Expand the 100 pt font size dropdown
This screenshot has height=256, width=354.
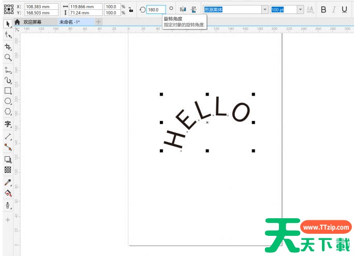click(x=300, y=9)
